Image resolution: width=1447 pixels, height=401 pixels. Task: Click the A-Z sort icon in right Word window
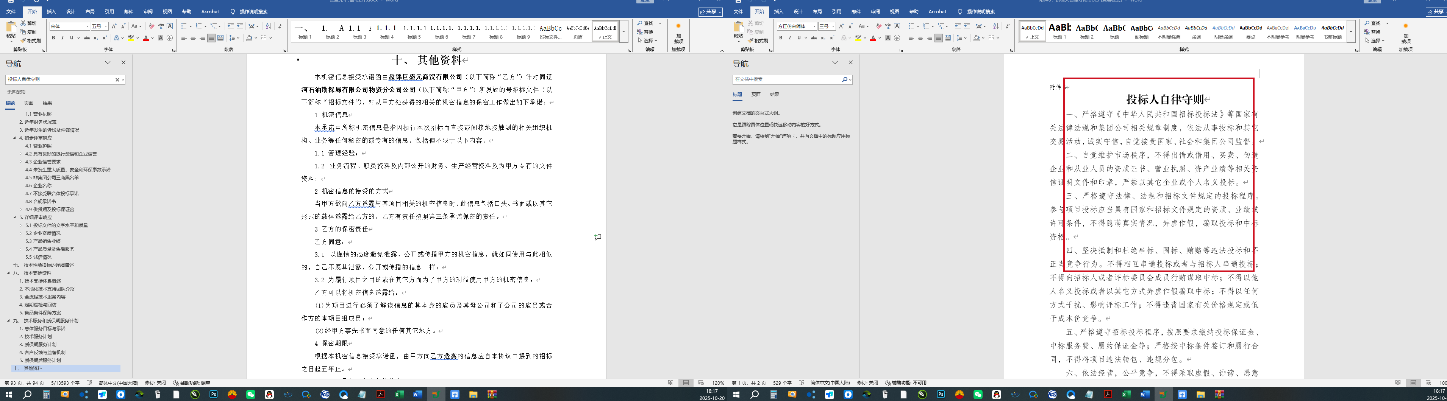[996, 26]
